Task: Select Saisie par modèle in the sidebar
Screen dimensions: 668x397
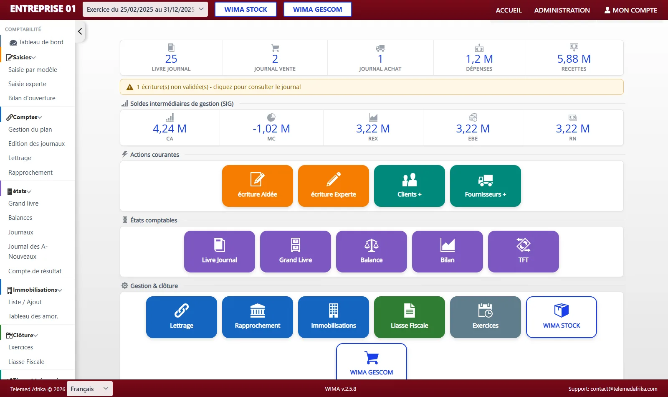Action: (33, 70)
